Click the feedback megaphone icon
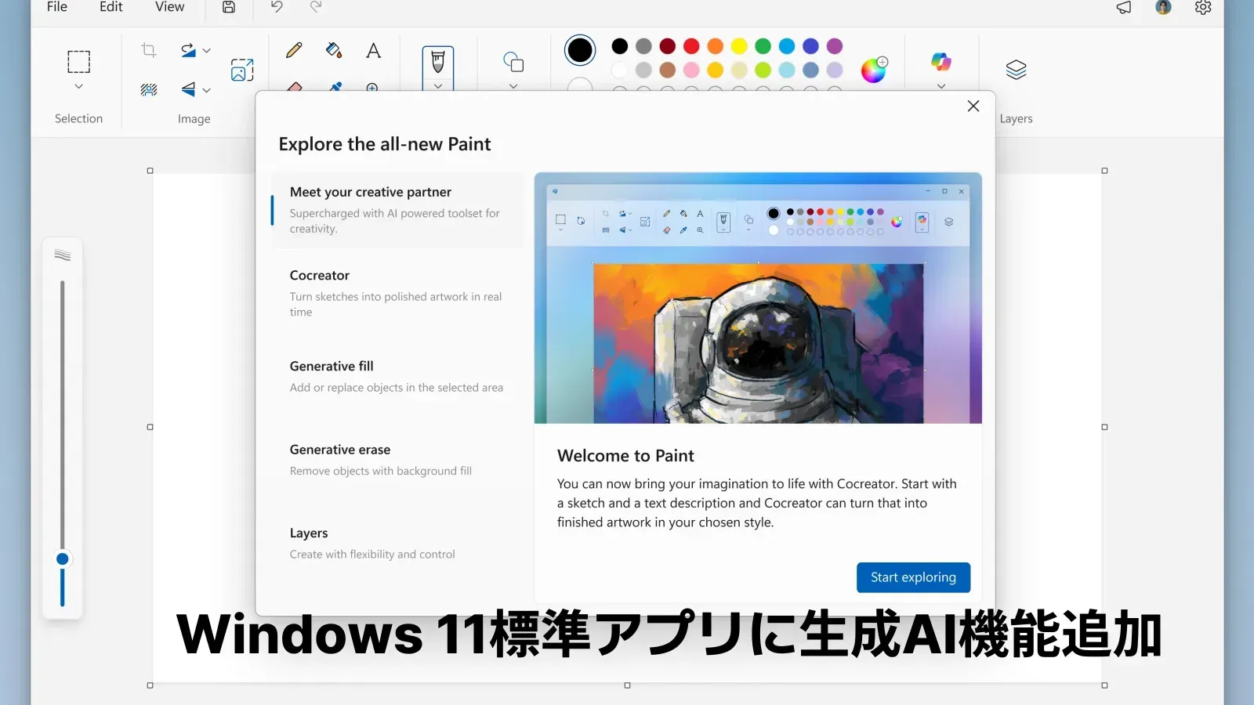Screen dimensions: 1254x705 pyautogui.click(x=1124, y=7)
